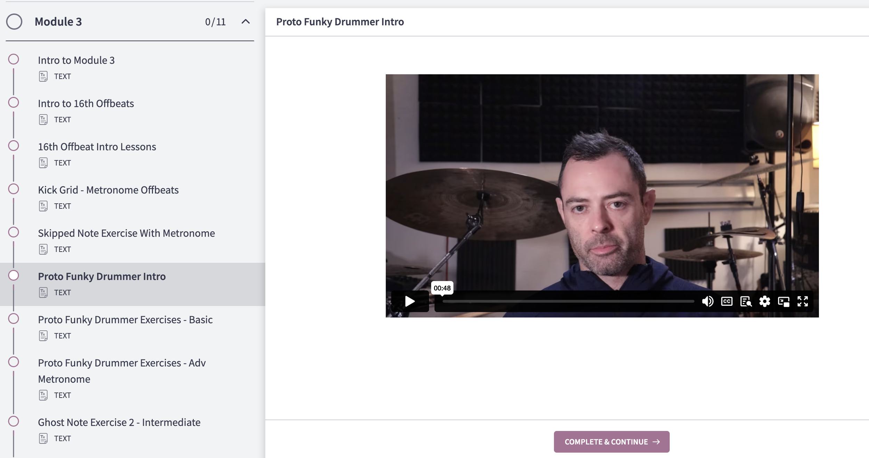Click the Proto Funky Drummer Intro page heading
Image resolution: width=869 pixels, height=458 pixels.
(x=340, y=22)
